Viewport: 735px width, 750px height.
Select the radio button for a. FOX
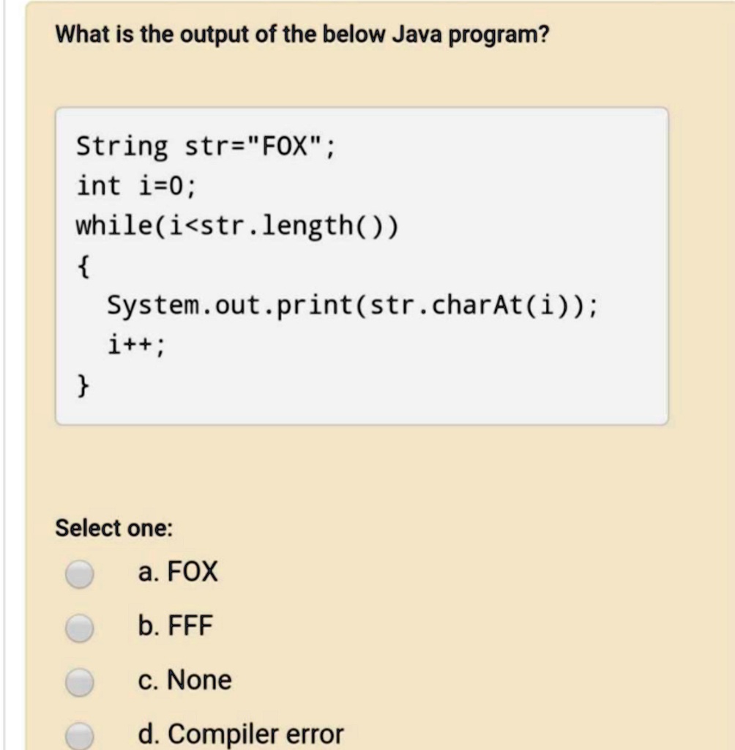pos(79,573)
